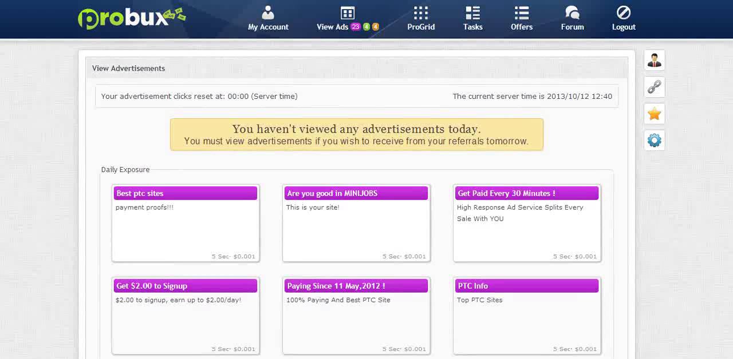Open Forum chat bubbles icon
Screen dimensions: 733x359
pyautogui.click(x=572, y=13)
